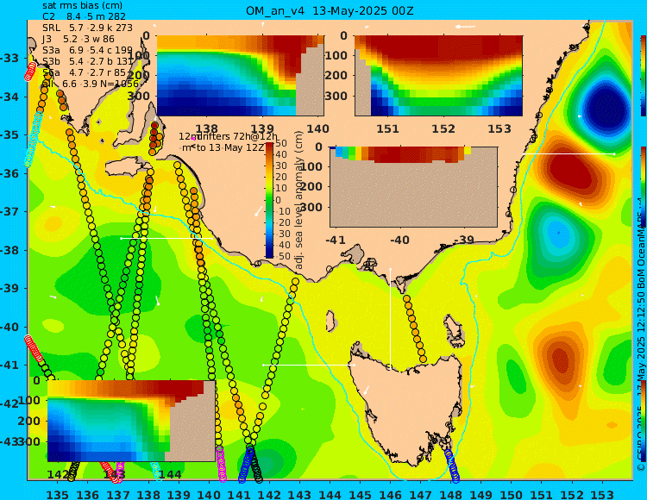Click longitude label 135 on the main axis
647x500 pixels.
(x=57, y=494)
